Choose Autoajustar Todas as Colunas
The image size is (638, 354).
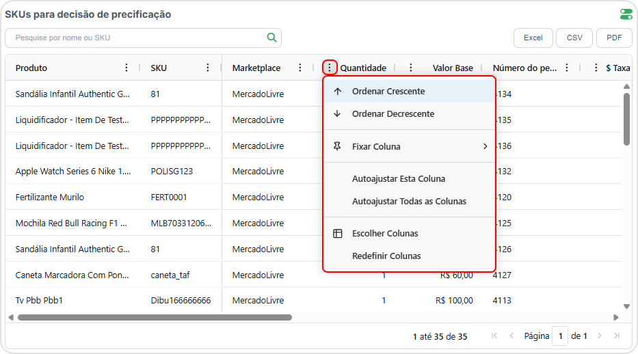click(x=409, y=201)
